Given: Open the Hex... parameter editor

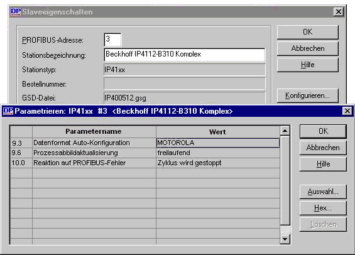Looking at the screenshot, I should pos(323,208).
